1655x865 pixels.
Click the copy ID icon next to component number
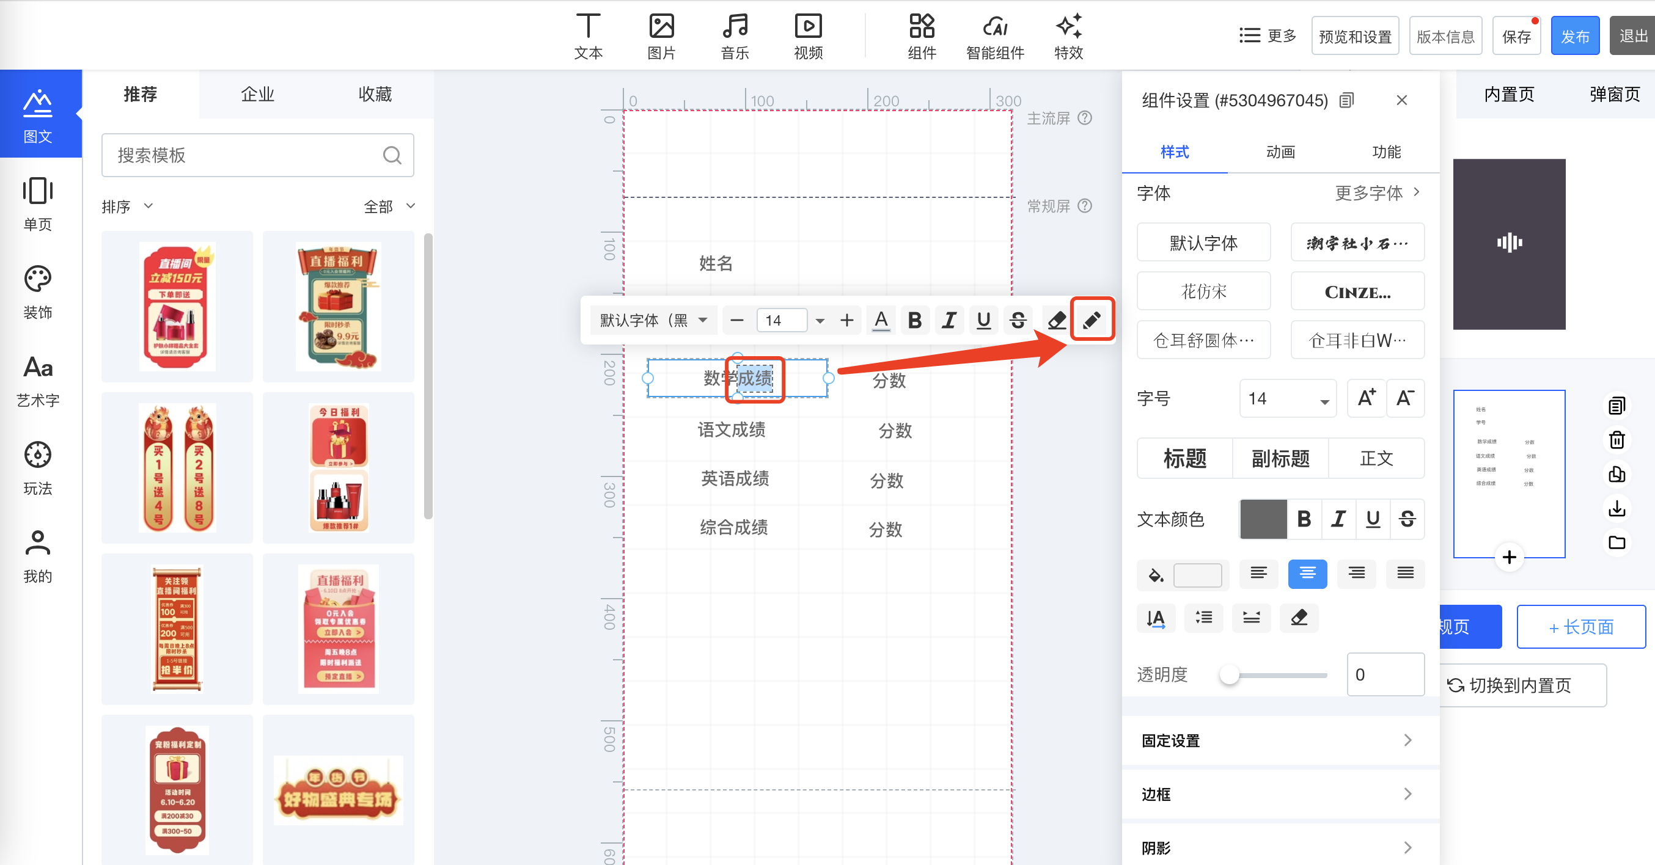[1346, 100]
